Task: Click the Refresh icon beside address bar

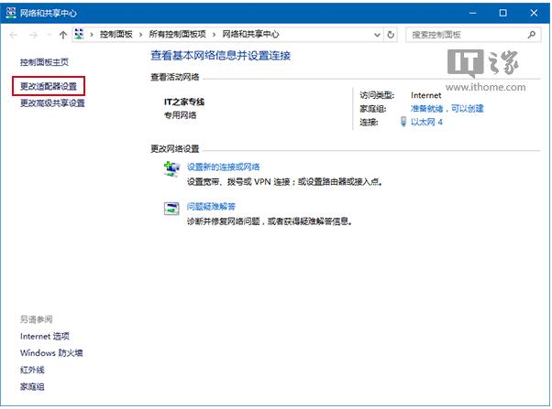Action: 392,35
